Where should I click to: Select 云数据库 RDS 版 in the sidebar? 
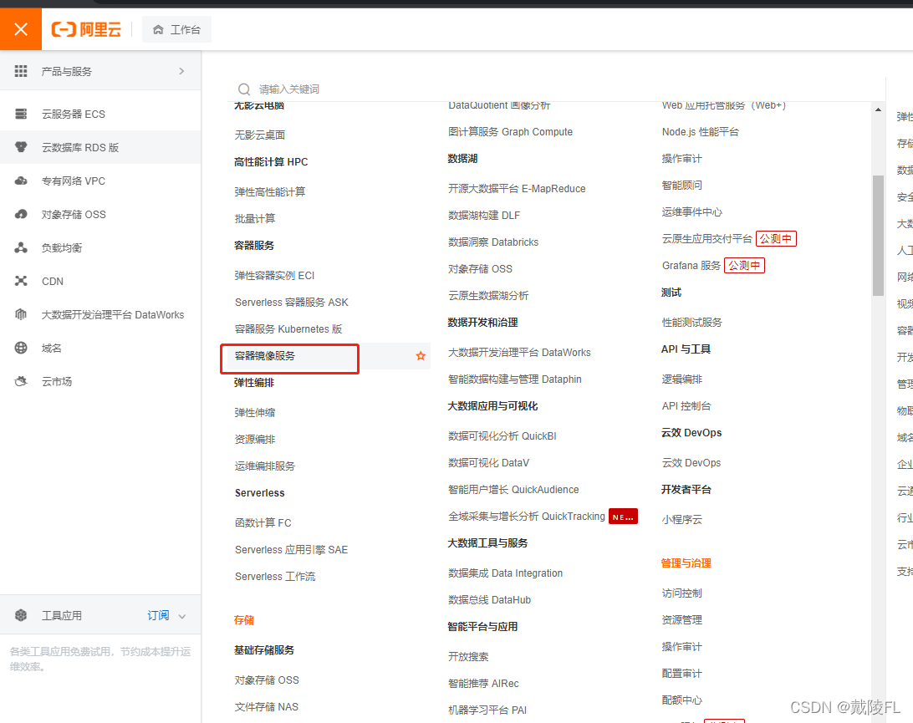point(80,148)
